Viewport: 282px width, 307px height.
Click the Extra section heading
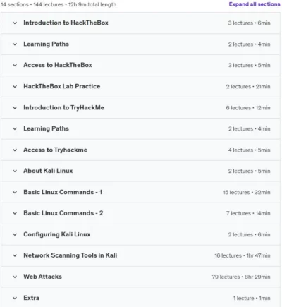31,298
